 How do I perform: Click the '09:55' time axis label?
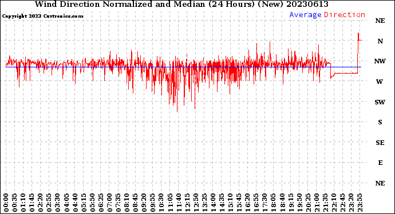153,203
